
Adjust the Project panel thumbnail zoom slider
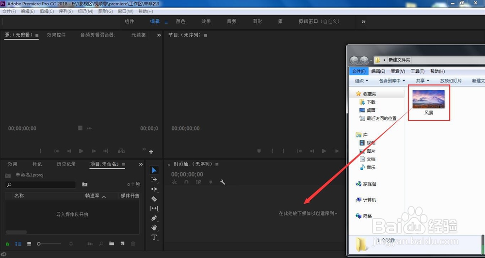[x=39, y=244]
